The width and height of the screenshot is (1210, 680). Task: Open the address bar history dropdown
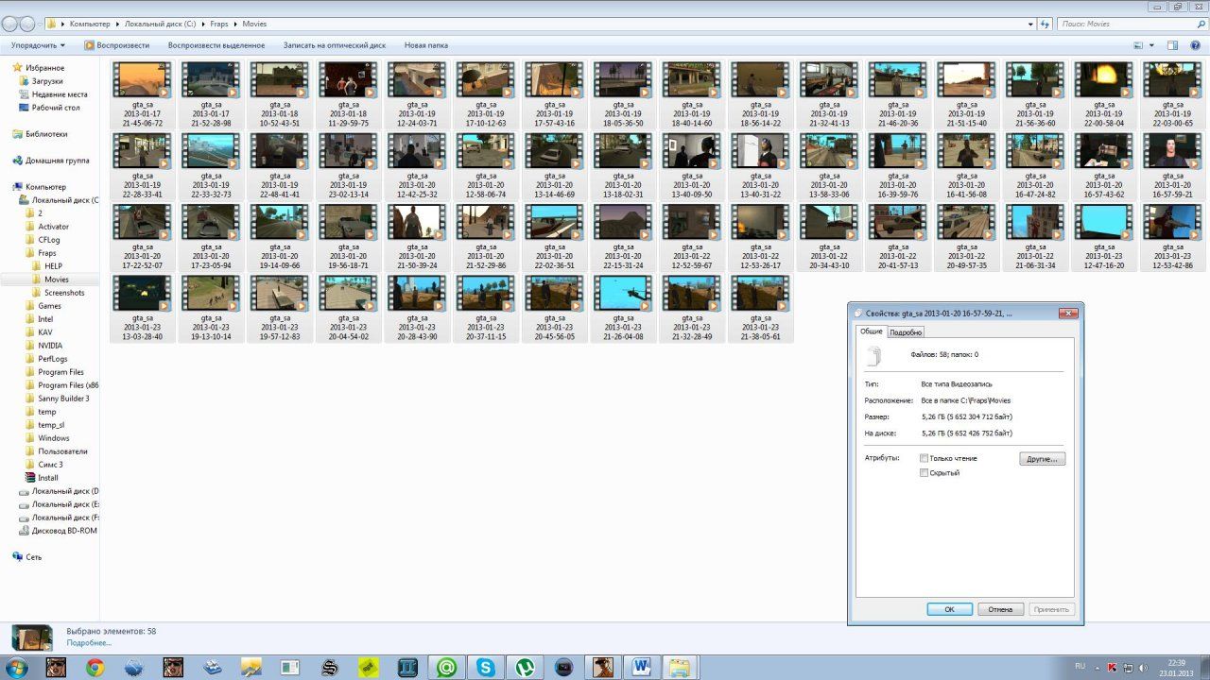[x=1030, y=24]
